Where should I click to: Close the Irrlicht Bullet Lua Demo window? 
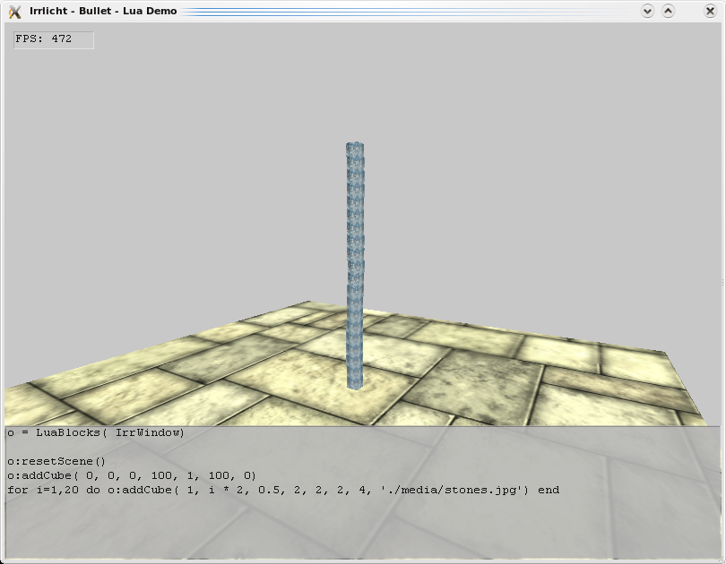coord(710,11)
